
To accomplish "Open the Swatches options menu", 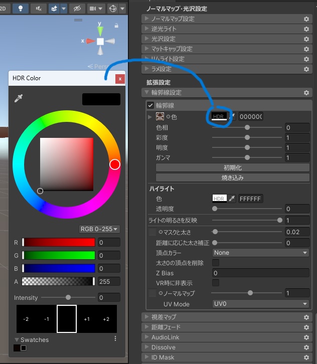I will 115,338.
